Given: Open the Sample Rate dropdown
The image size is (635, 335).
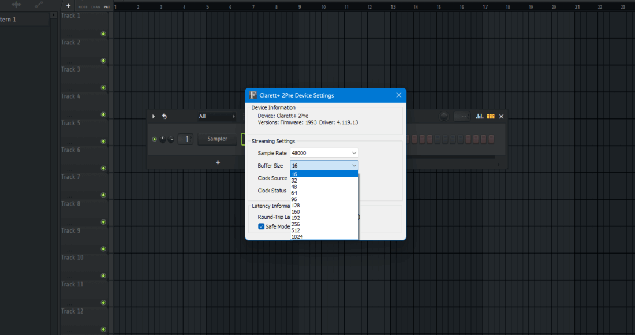Looking at the screenshot, I should [x=324, y=153].
